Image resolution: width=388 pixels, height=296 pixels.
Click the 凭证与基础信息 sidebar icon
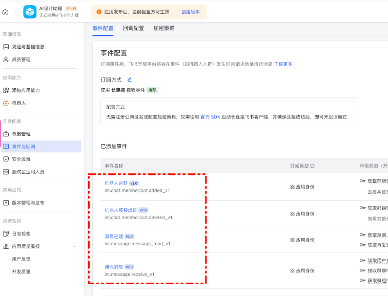[x=6, y=47]
